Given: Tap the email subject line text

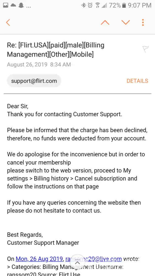Looking at the screenshot, I should (56, 50).
